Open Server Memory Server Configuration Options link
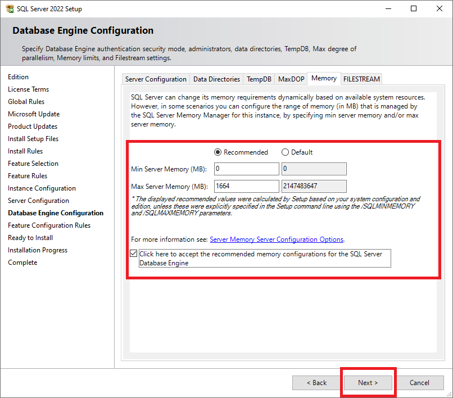The width and height of the screenshot is (453, 398). click(277, 239)
